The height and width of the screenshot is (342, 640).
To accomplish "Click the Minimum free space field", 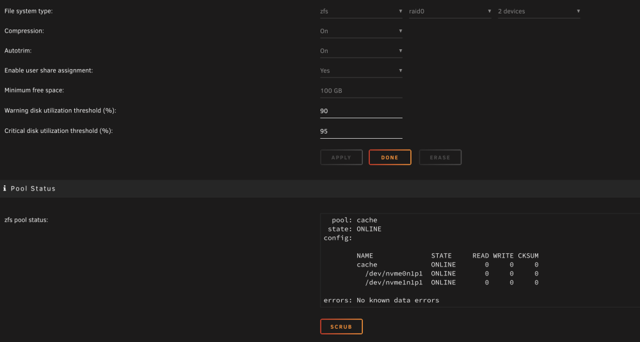I will 361,91.
